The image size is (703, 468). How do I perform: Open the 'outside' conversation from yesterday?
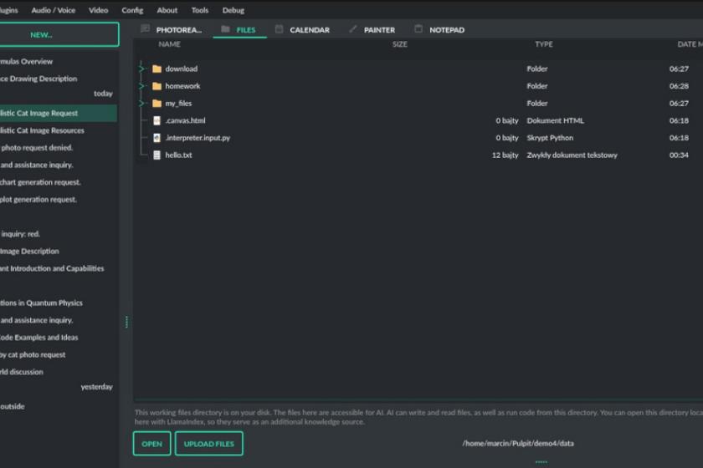[x=59, y=406]
